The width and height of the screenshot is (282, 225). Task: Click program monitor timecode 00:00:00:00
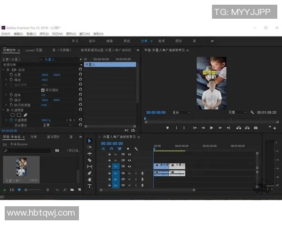pos(156,112)
